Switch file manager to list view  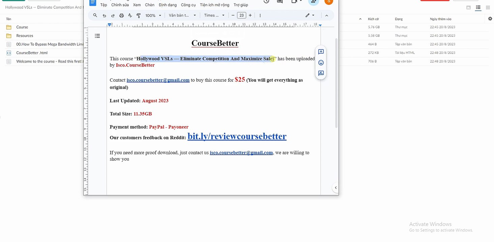pyautogui.click(x=478, y=8)
